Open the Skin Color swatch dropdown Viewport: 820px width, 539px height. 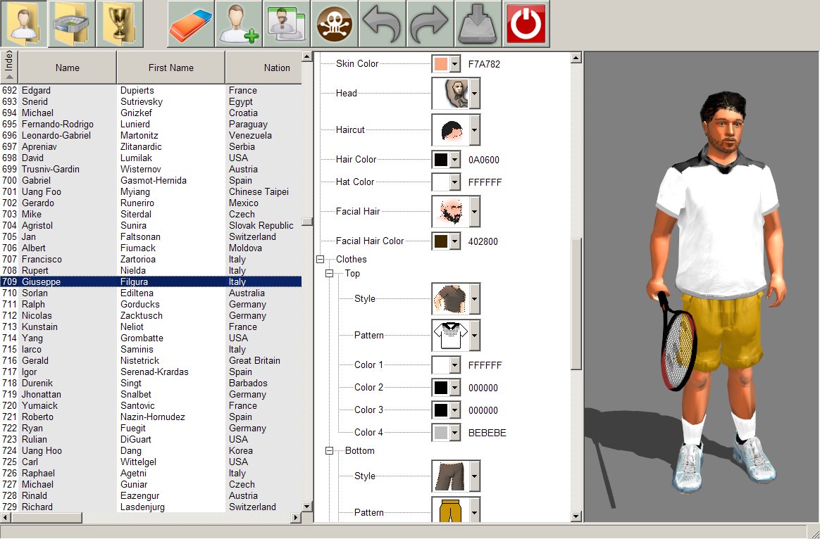455,64
